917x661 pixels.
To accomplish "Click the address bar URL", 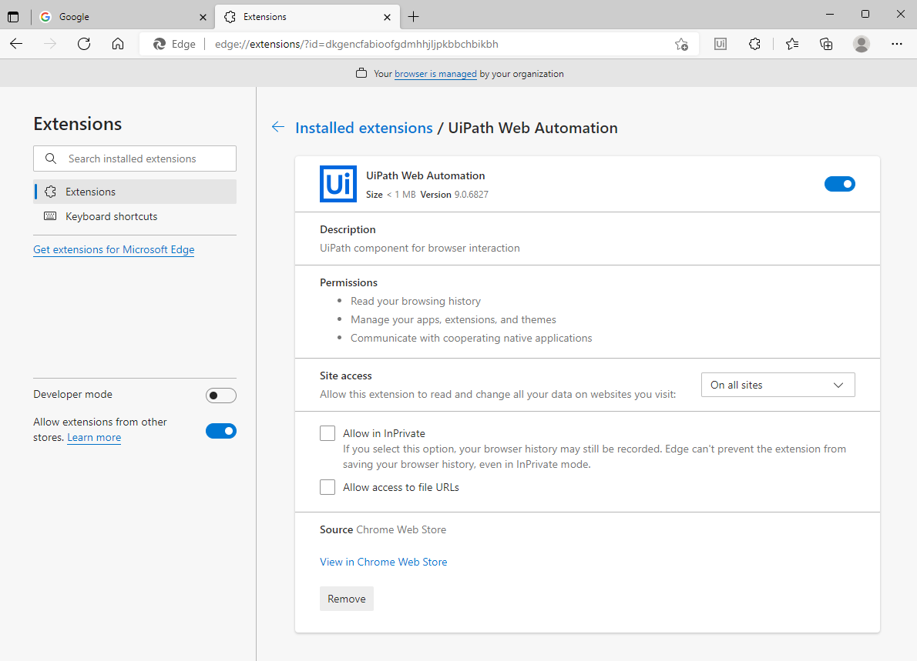I will (x=357, y=45).
